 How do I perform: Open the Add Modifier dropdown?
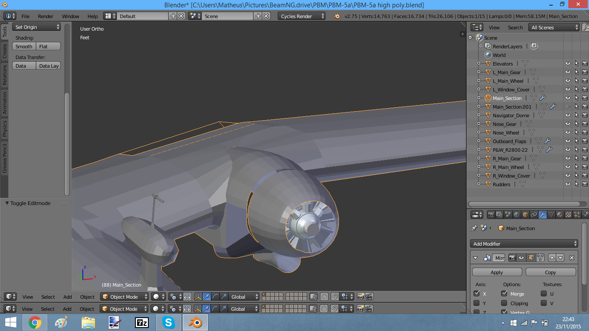coord(524,244)
